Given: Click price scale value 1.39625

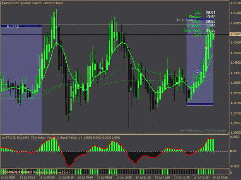Looking at the screenshot, I should [x=236, y=132].
